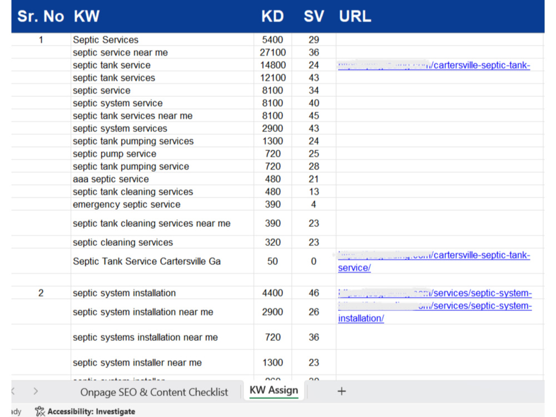Open septic-system link in septic system installation row
Screen dimensions: 556x417
pyautogui.click(x=435, y=293)
